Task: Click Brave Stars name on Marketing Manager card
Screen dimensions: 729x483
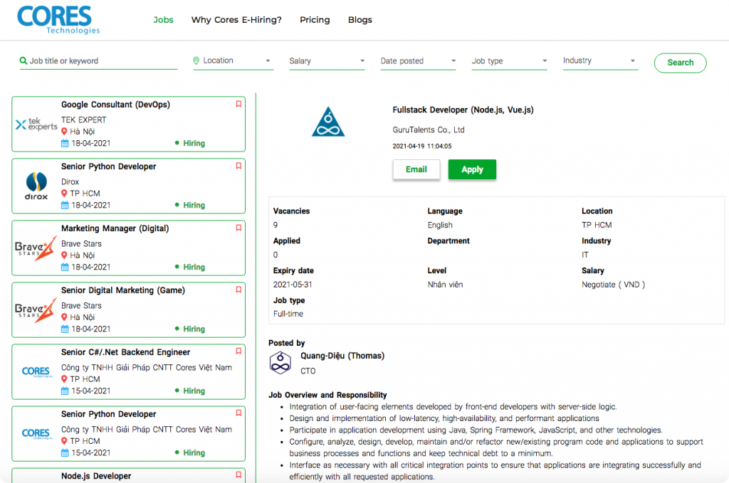Action: [x=81, y=244]
